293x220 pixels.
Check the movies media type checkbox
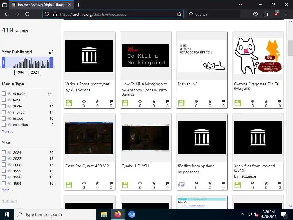click(x=4, y=112)
